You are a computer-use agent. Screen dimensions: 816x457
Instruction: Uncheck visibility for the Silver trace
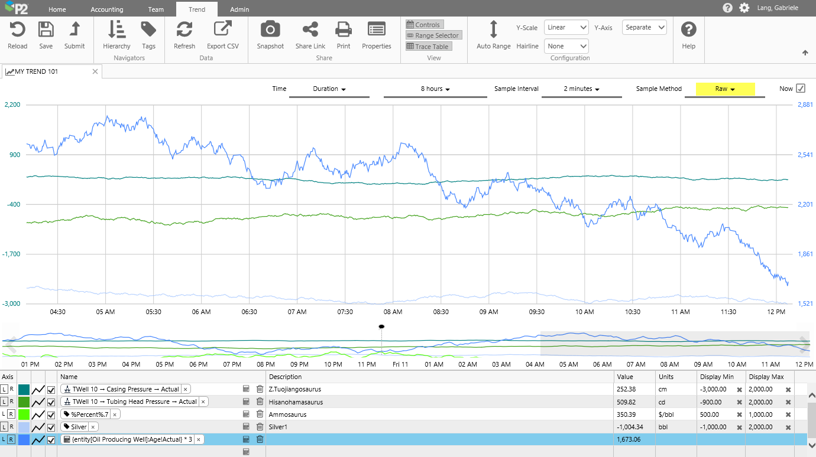51,427
